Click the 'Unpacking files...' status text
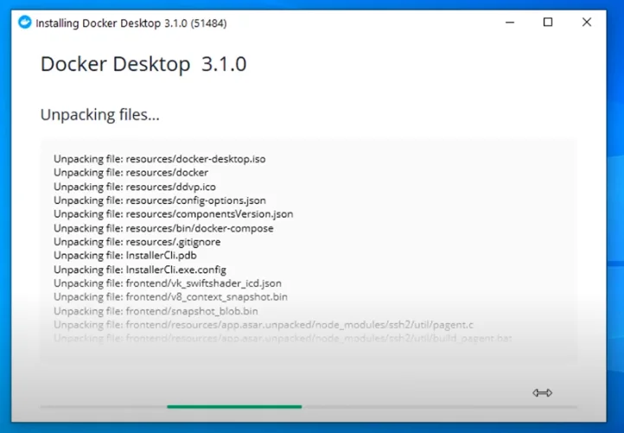The width and height of the screenshot is (624, 433). pyautogui.click(x=100, y=115)
